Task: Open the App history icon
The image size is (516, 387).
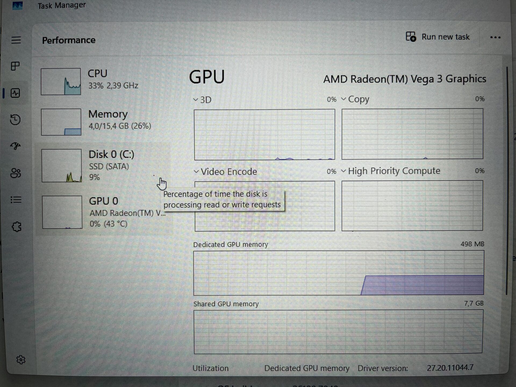Action: (15, 120)
